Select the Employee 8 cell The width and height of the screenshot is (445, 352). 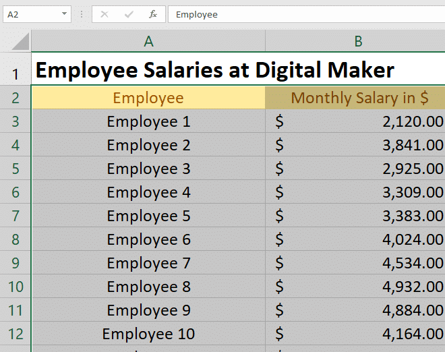pos(148,286)
